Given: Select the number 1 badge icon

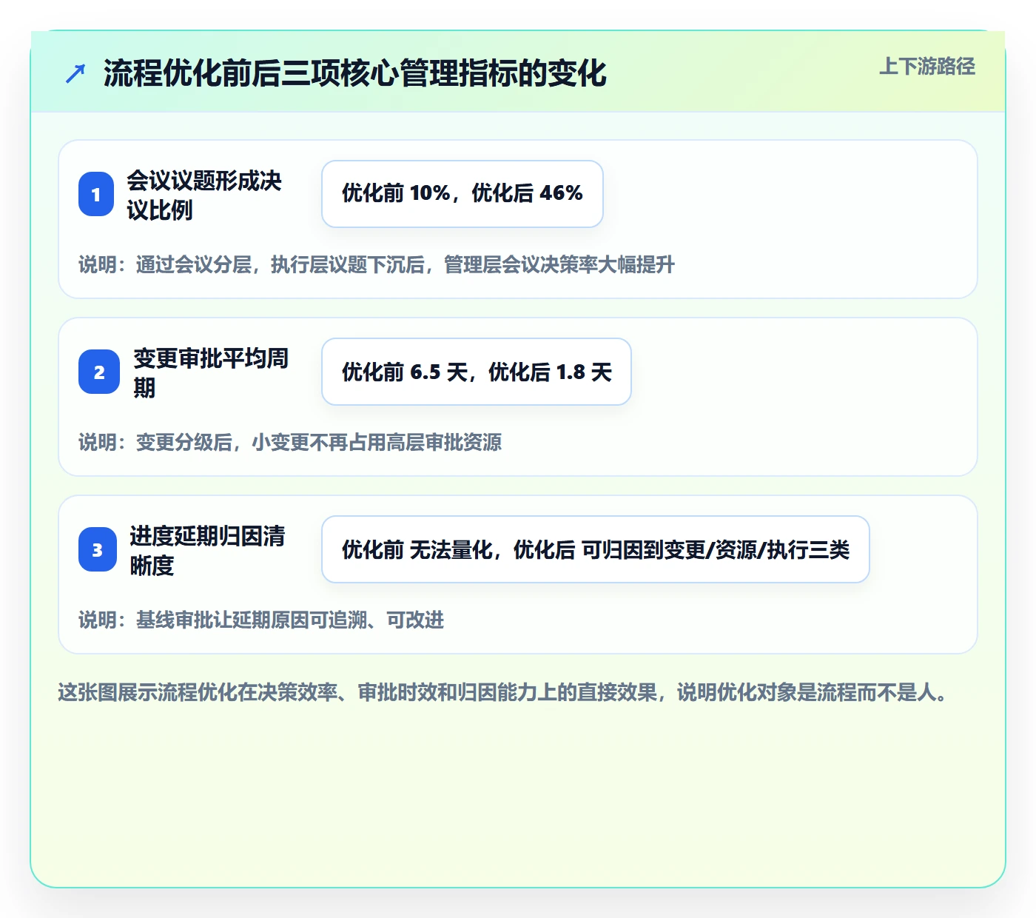Looking at the screenshot, I should 96,194.
